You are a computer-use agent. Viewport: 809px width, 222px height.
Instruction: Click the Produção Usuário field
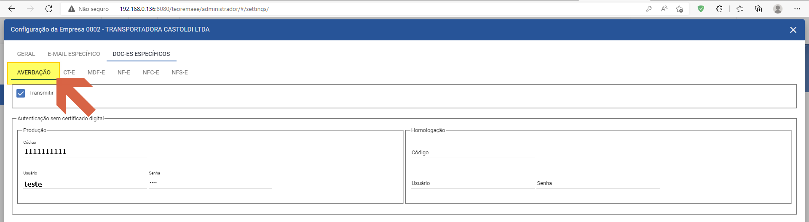tap(85, 184)
